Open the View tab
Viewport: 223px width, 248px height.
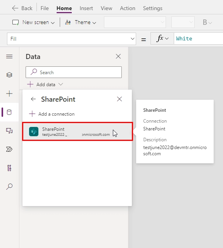coord(106,8)
